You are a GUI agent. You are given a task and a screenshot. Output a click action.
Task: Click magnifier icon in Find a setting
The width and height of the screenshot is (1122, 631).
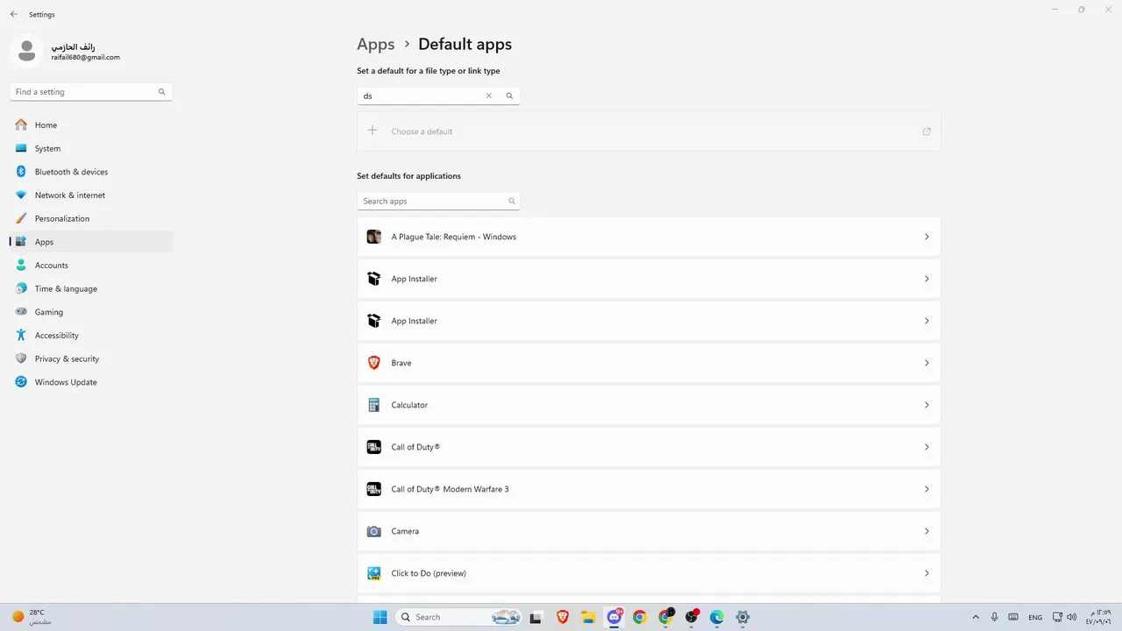tap(161, 92)
